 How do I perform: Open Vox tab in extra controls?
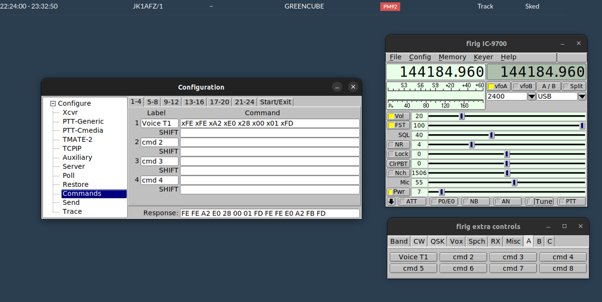456,241
